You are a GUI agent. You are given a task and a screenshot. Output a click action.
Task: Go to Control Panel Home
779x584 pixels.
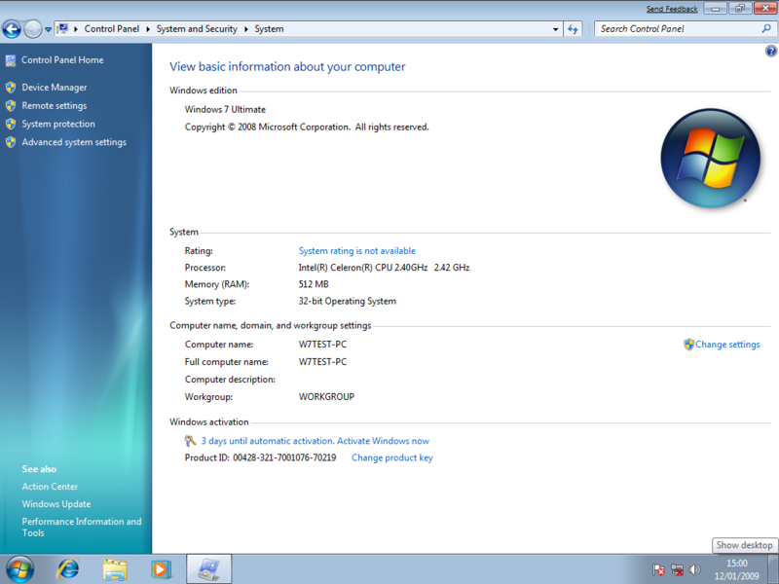(62, 60)
